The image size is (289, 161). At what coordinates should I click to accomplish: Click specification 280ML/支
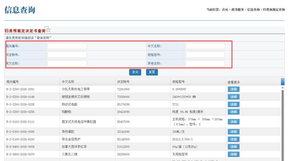pos(178,132)
